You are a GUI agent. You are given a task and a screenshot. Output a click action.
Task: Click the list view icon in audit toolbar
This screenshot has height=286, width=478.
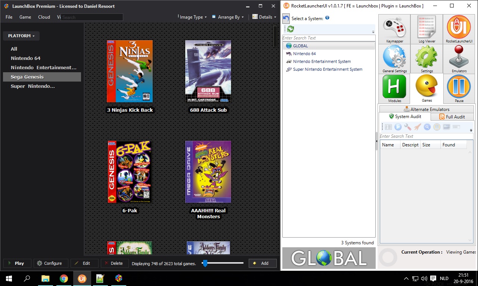point(388,127)
